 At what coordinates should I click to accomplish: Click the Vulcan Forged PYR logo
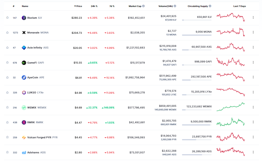coord(24,137)
